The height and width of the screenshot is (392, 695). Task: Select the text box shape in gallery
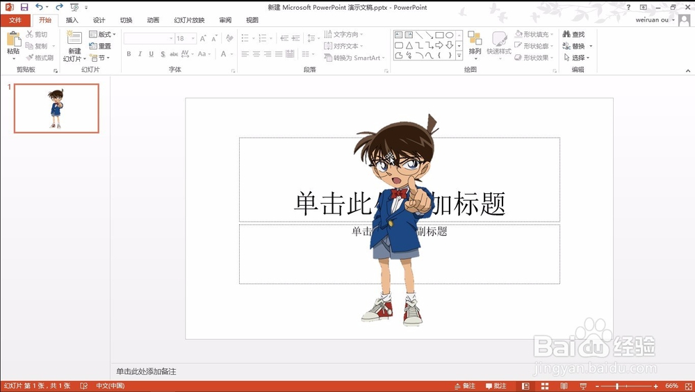tap(398, 35)
